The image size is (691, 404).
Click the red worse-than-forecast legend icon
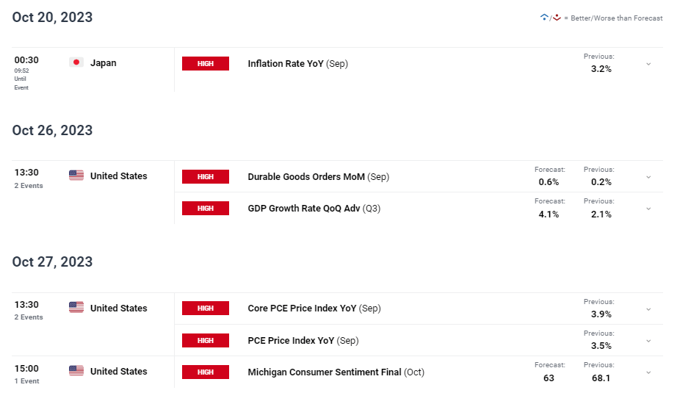click(557, 18)
